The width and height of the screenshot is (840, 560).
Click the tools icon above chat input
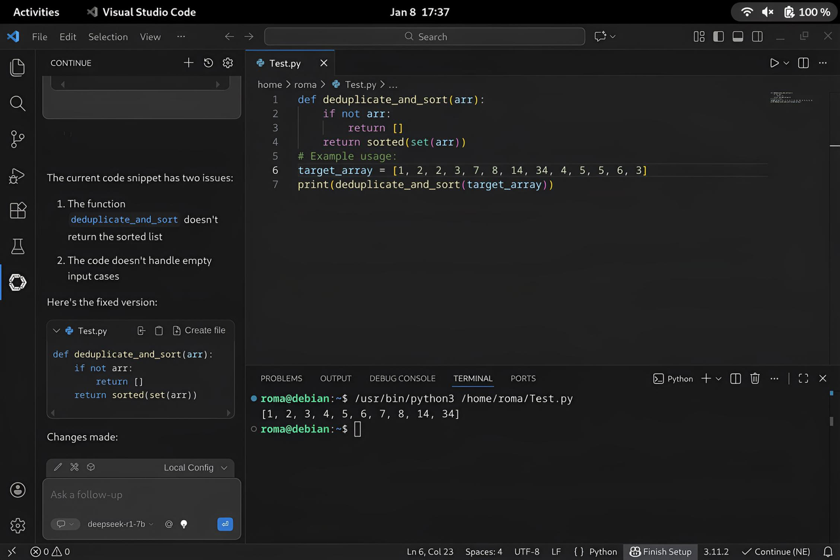tap(74, 467)
